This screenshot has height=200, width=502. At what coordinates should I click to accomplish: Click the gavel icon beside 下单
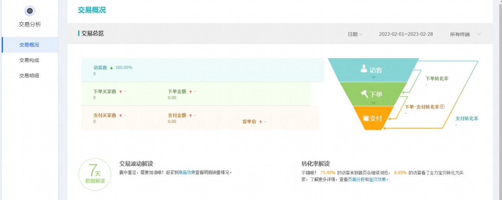(364, 94)
